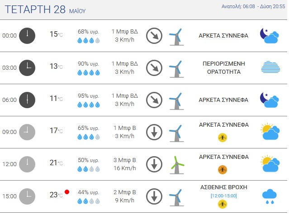Click the rain cloud icon at 15:00
289x215 pixels.
[269, 196]
